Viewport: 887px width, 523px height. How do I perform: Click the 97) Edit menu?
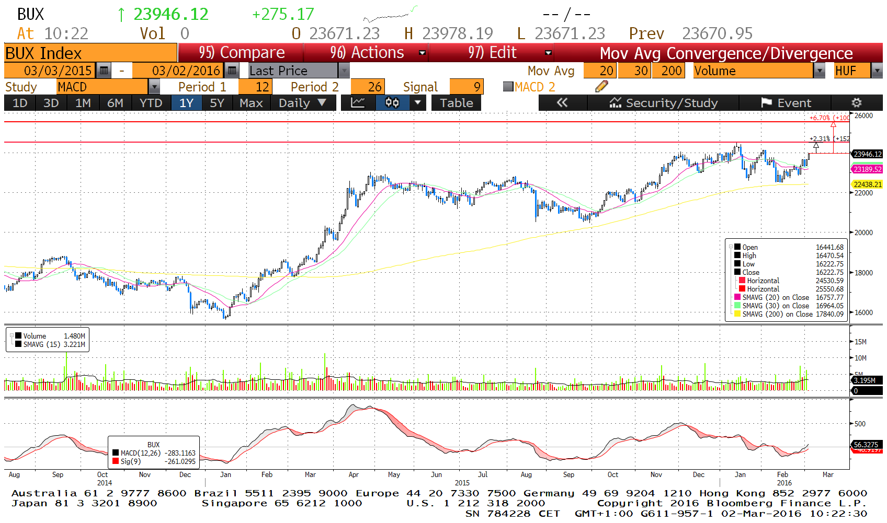[x=492, y=53]
